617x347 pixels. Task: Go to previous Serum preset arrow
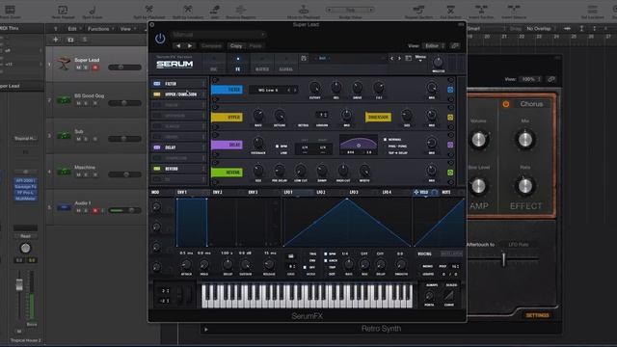click(391, 58)
